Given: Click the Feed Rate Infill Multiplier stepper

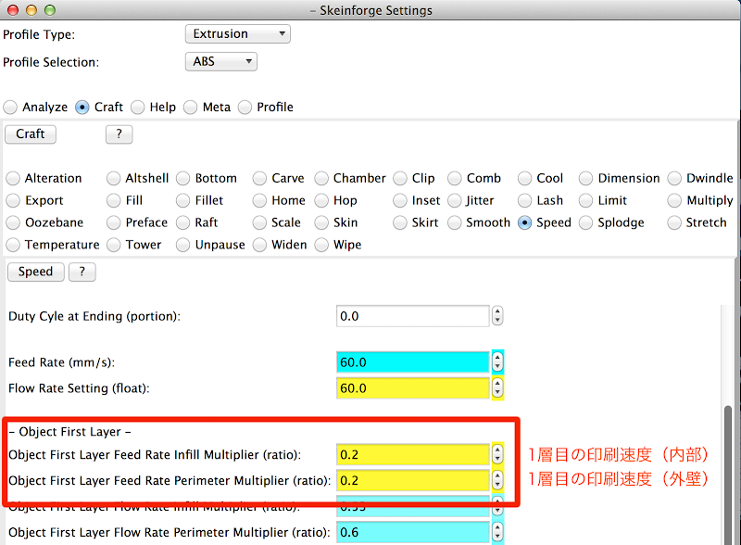Looking at the screenshot, I should coord(497,455).
